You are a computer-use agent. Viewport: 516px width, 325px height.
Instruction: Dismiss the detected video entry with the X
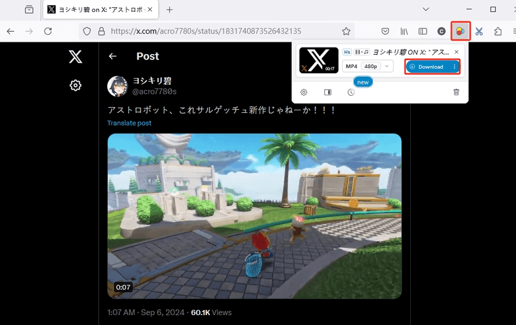pos(456,52)
